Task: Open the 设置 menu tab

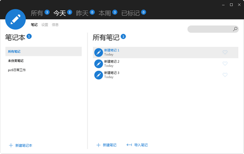Action: coord(45,25)
